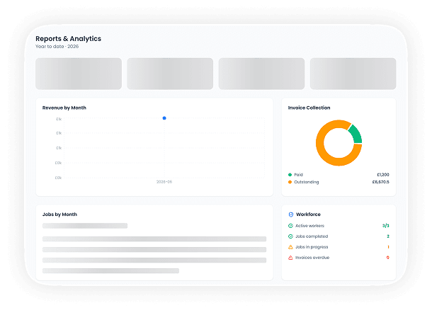Click the Paid amount £1,200
The height and width of the screenshot is (310, 432).
[383, 175]
